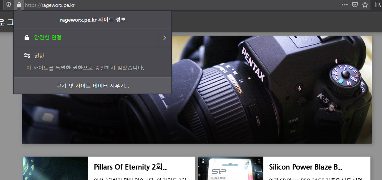Save page to Pocket icon

[x=355, y=5]
